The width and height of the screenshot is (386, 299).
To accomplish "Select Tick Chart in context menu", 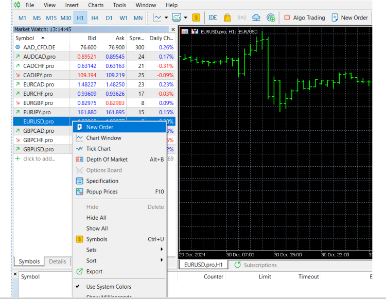I will coord(98,149).
